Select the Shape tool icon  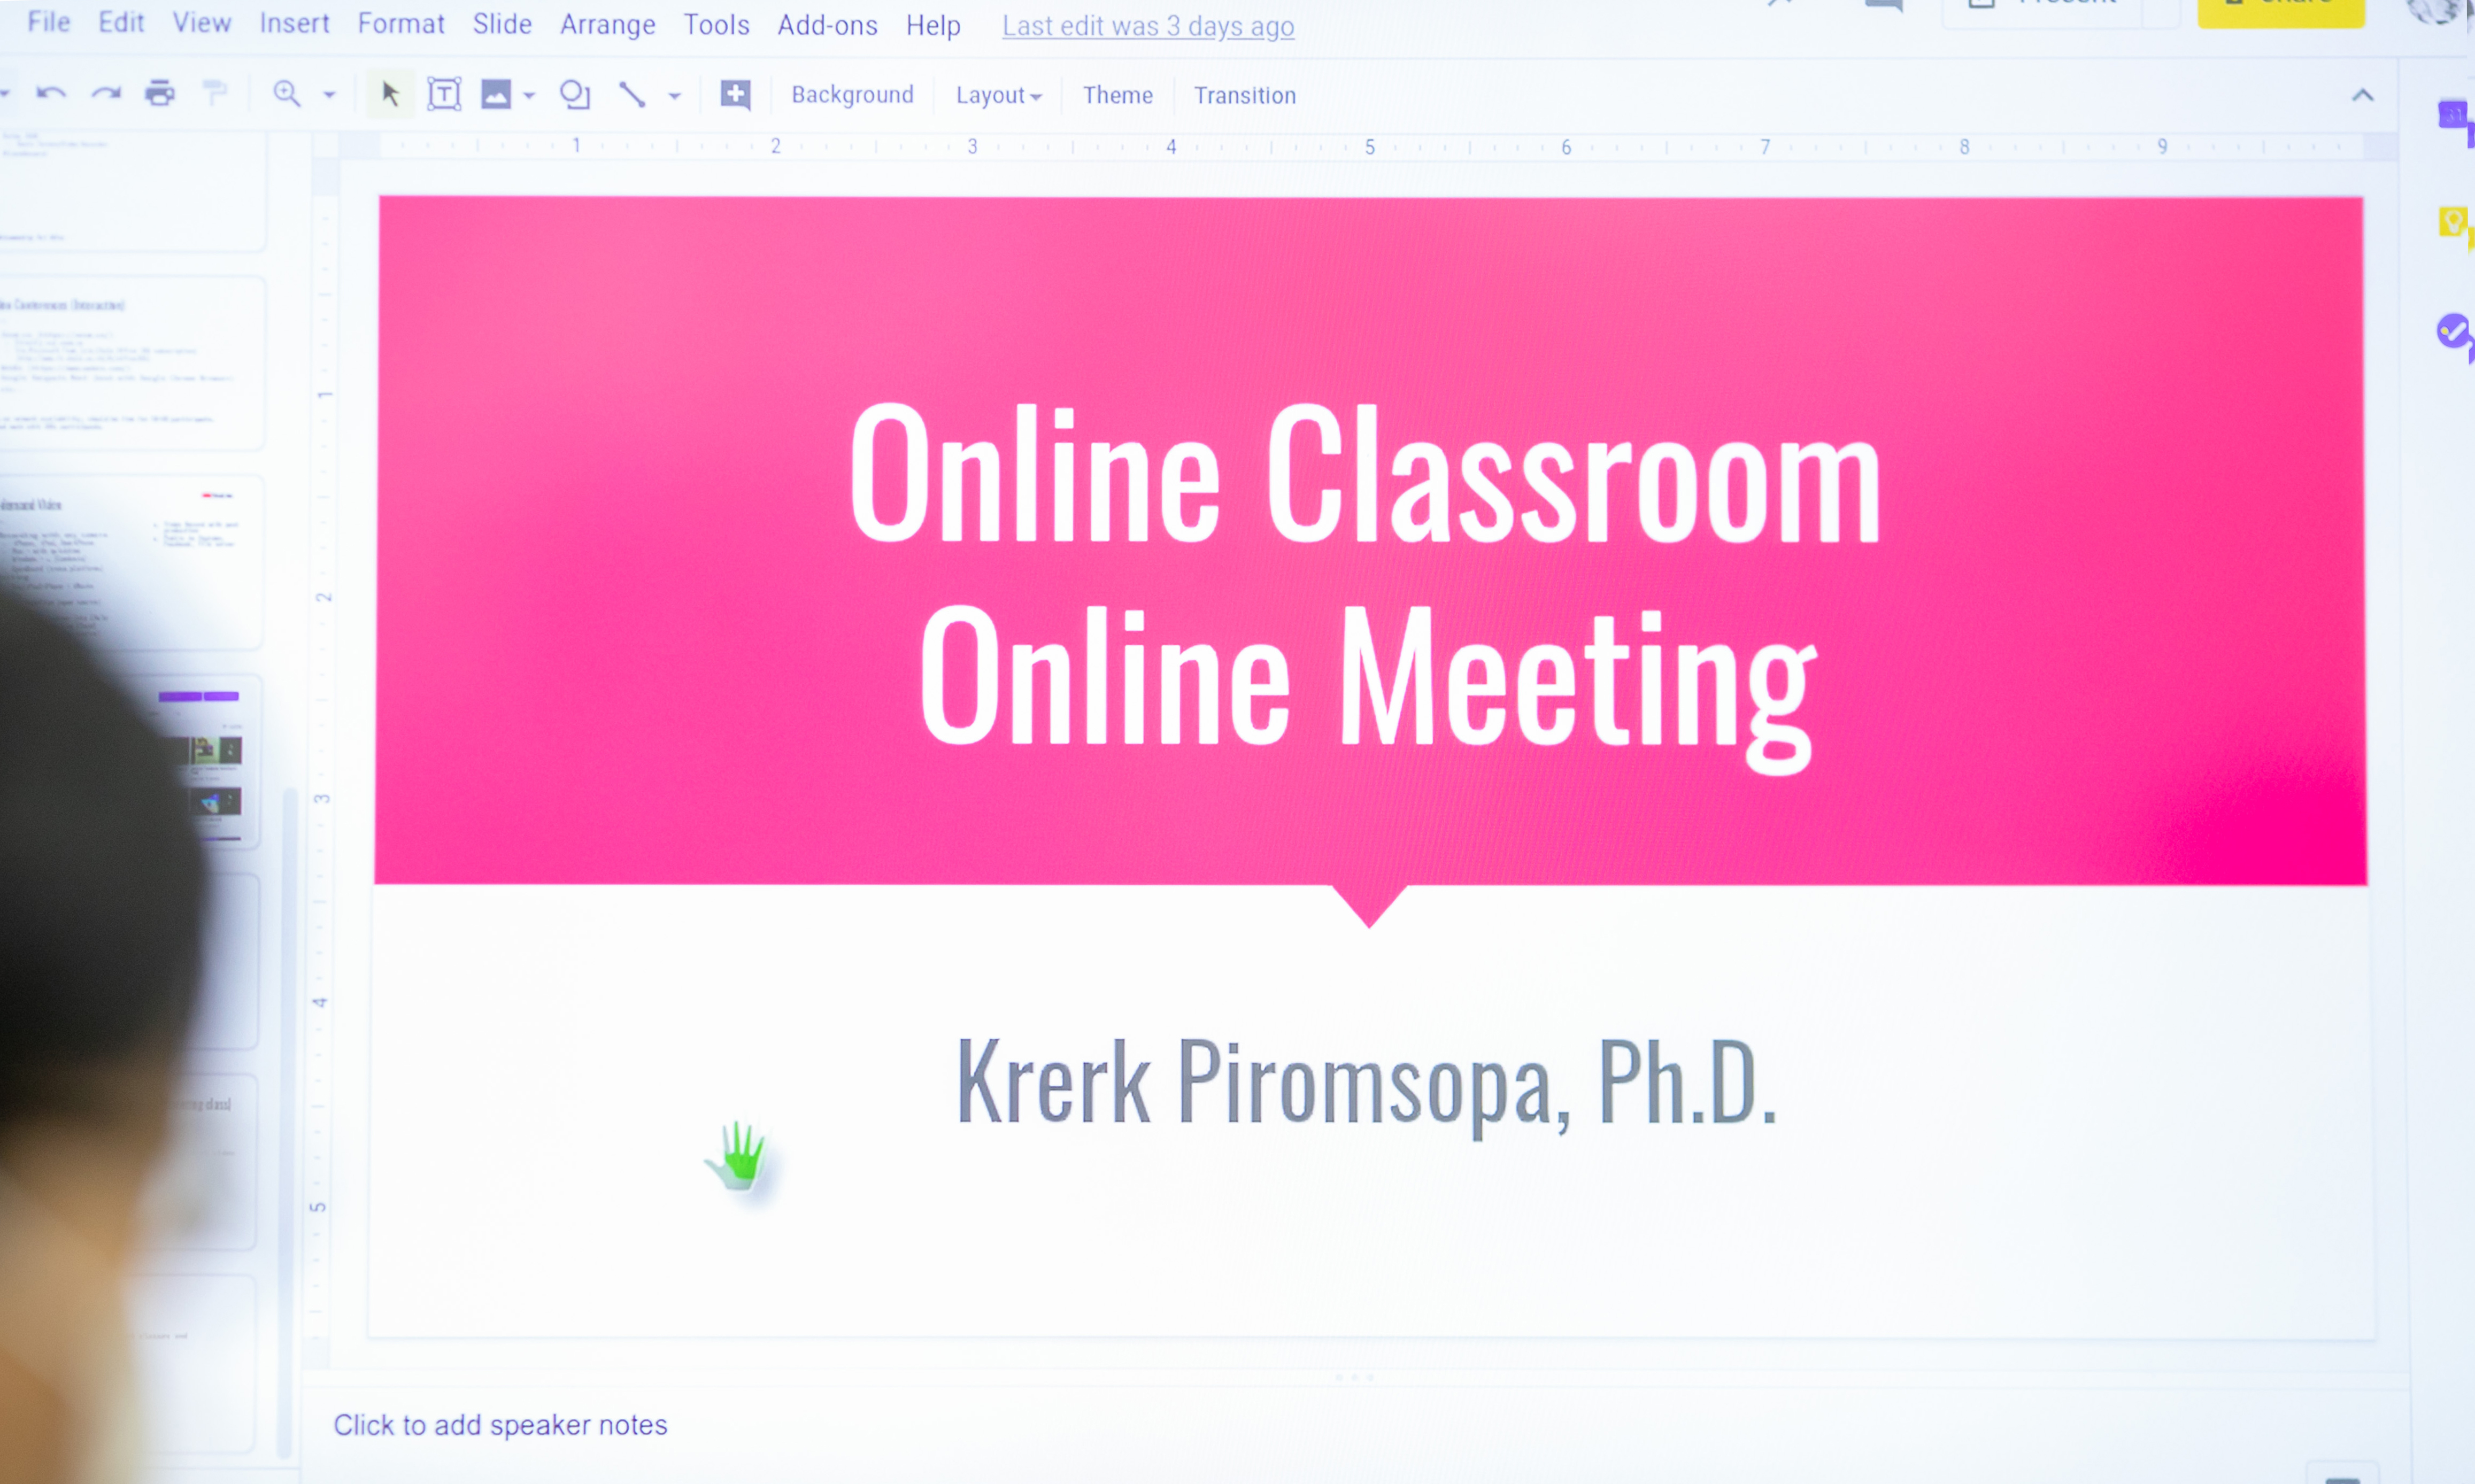coord(574,95)
